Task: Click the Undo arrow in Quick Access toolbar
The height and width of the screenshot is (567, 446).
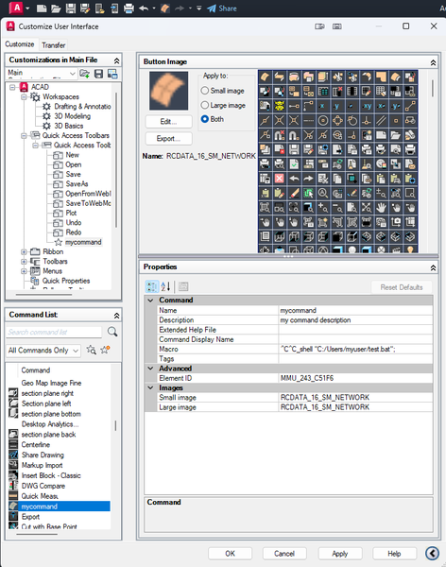Action: [x=144, y=8]
